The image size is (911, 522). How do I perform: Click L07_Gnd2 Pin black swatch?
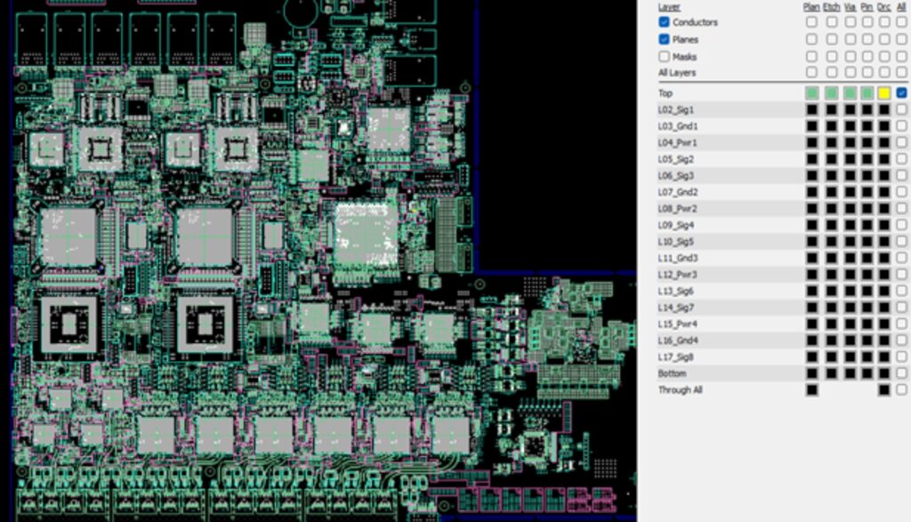pos(867,191)
